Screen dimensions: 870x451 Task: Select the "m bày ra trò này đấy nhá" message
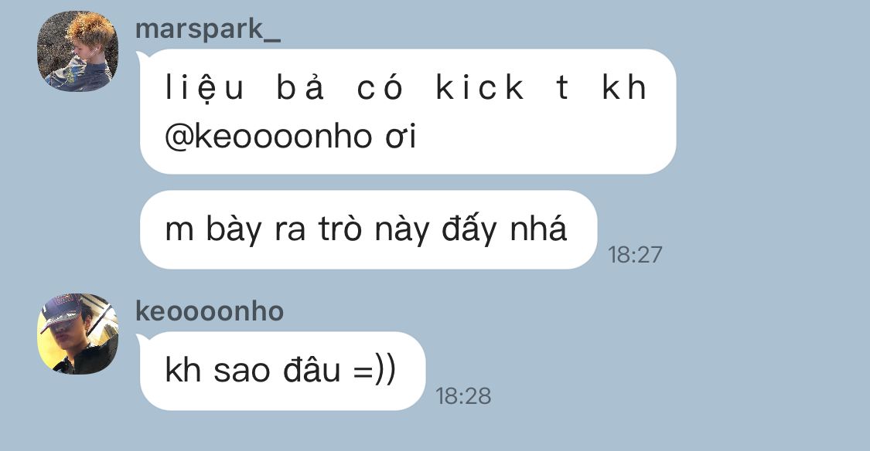click(368, 230)
